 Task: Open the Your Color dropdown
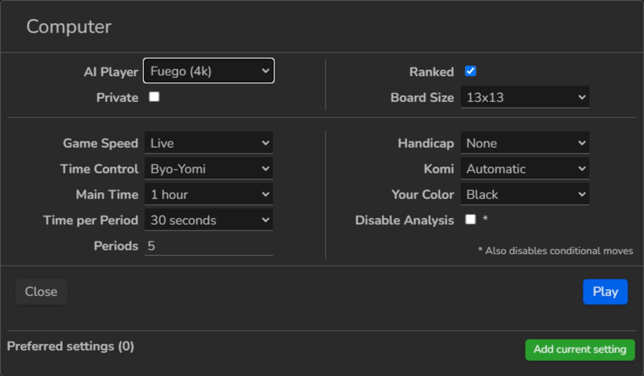[524, 194]
